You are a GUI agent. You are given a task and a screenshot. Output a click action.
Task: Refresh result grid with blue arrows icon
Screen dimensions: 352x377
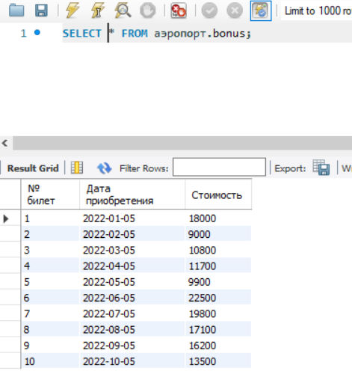pos(105,168)
